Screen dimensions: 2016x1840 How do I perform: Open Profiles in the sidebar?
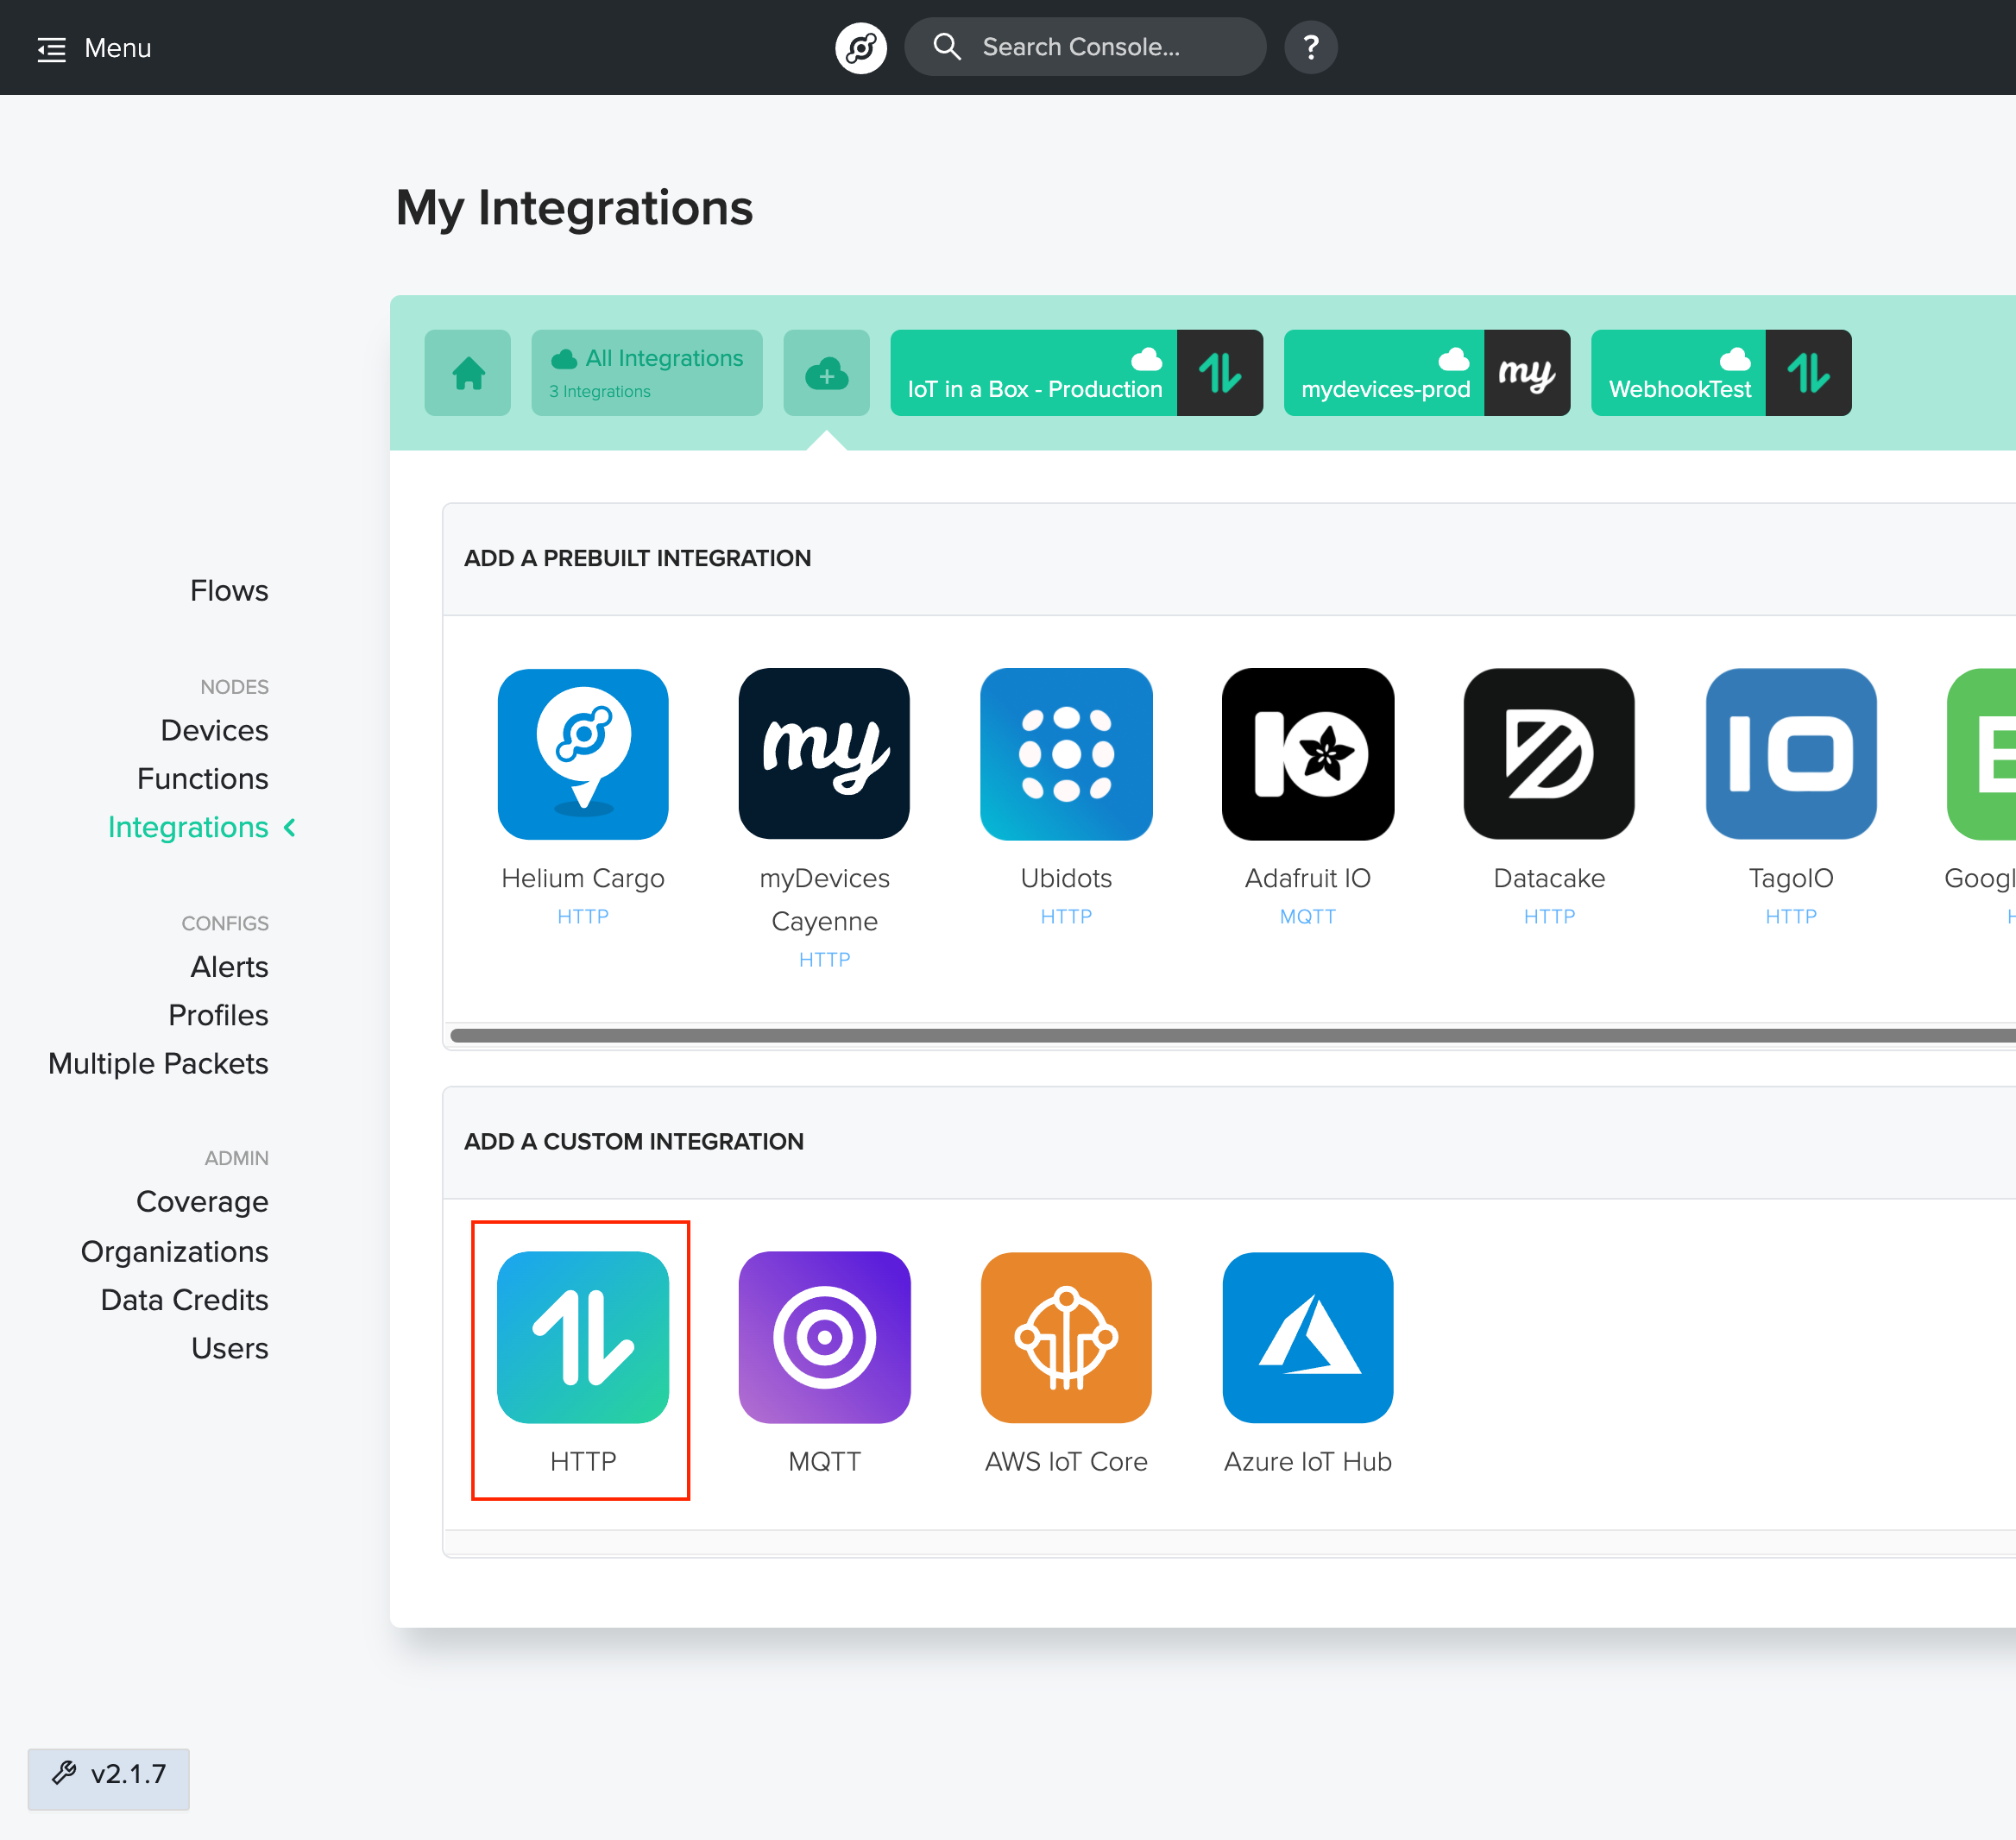[218, 1016]
